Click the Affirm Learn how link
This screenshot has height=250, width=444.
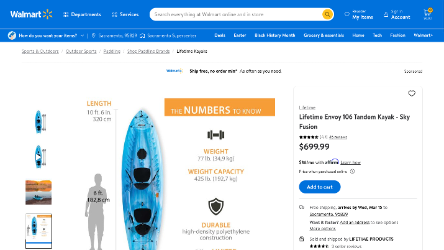click(350, 162)
